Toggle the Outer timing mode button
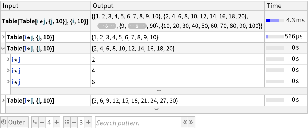The height and width of the screenshot is (129, 308). pos(14,123)
